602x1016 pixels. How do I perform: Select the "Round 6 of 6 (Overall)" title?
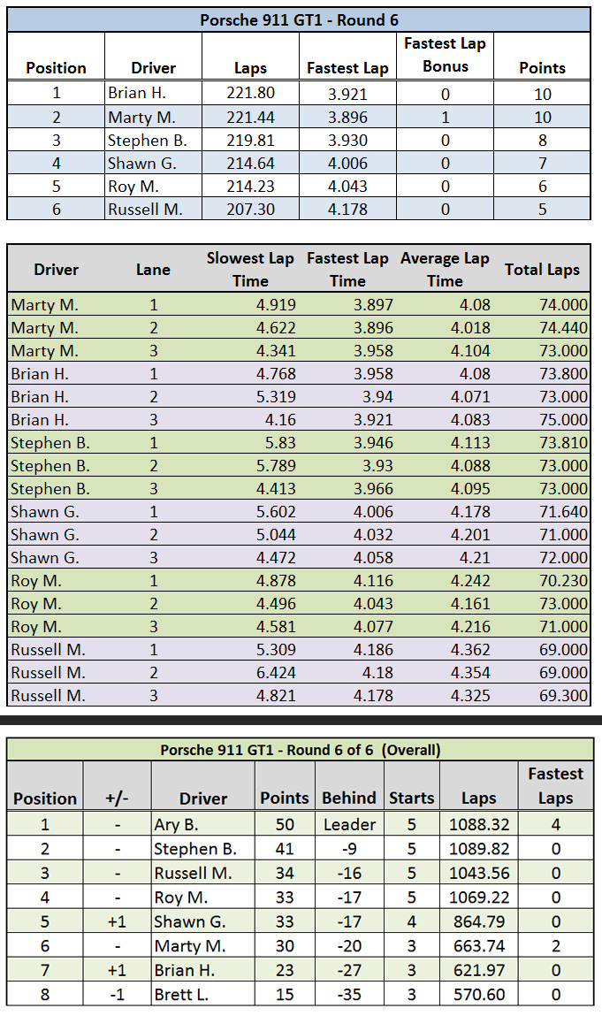click(x=300, y=750)
